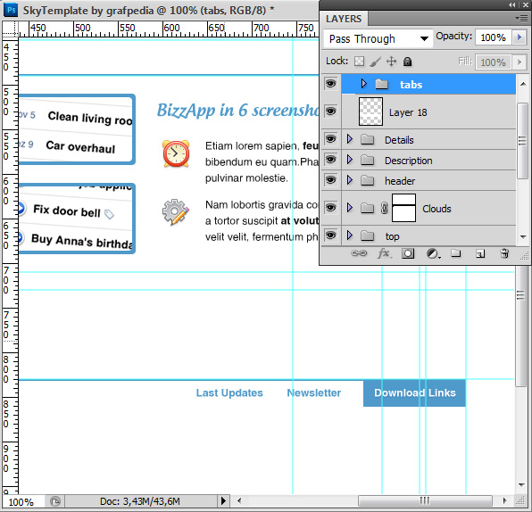The image size is (532, 512).
Task: Open Opacity slider arrow
Action: 519,37
